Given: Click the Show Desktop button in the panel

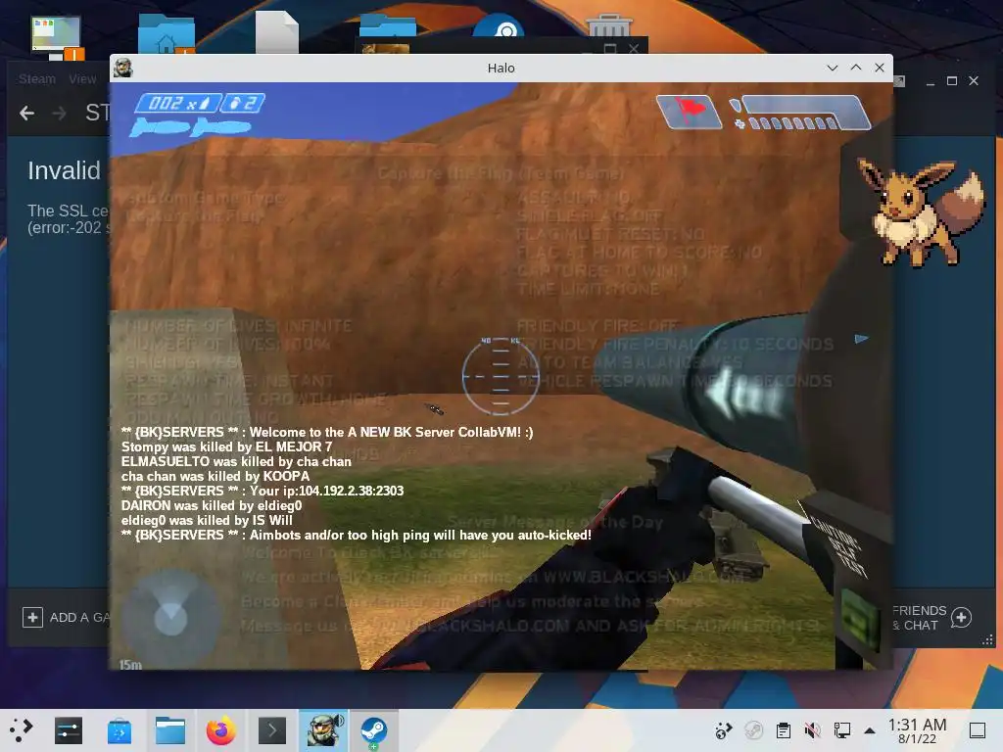Looking at the screenshot, I should 978,730.
